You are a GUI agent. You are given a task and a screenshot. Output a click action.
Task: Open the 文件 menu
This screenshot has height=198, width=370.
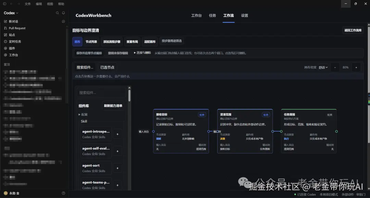click(28, 4)
